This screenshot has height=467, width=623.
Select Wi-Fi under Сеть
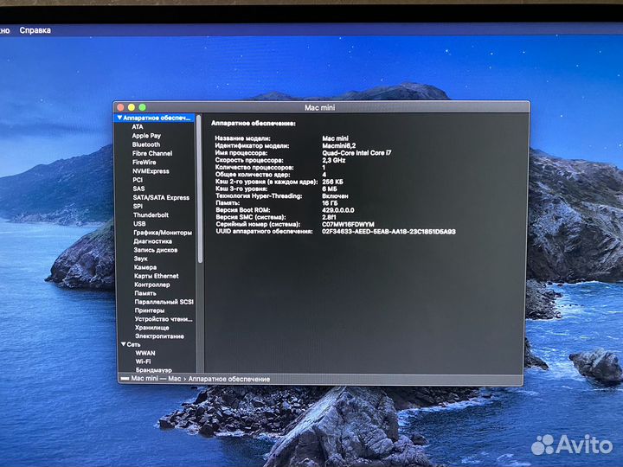point(143,361)
